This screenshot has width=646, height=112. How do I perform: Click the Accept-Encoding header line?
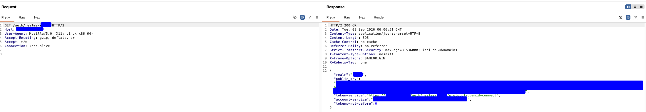tap(40, 38)
